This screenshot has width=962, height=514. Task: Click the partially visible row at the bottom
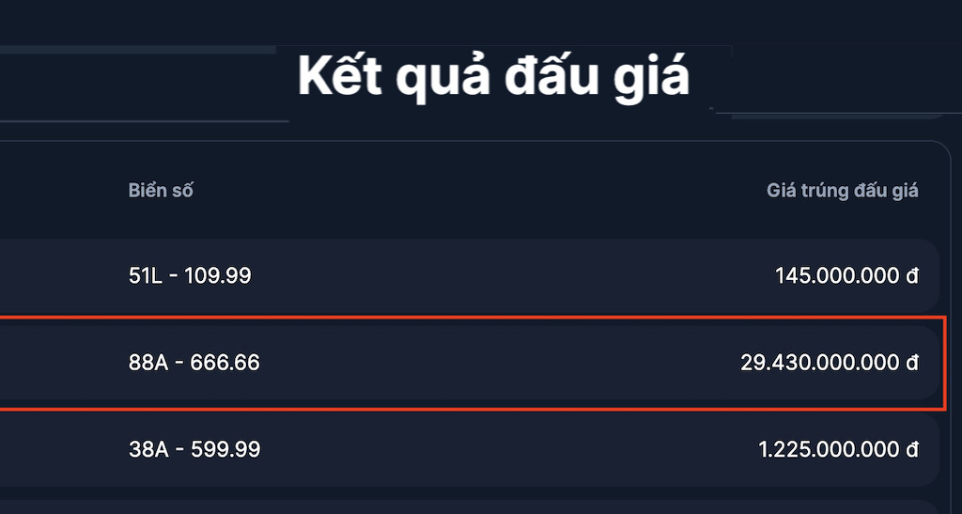pyautogui.click(x=470, y=507)
